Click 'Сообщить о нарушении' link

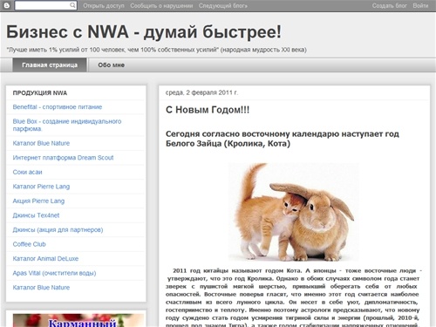coord(161,5)
